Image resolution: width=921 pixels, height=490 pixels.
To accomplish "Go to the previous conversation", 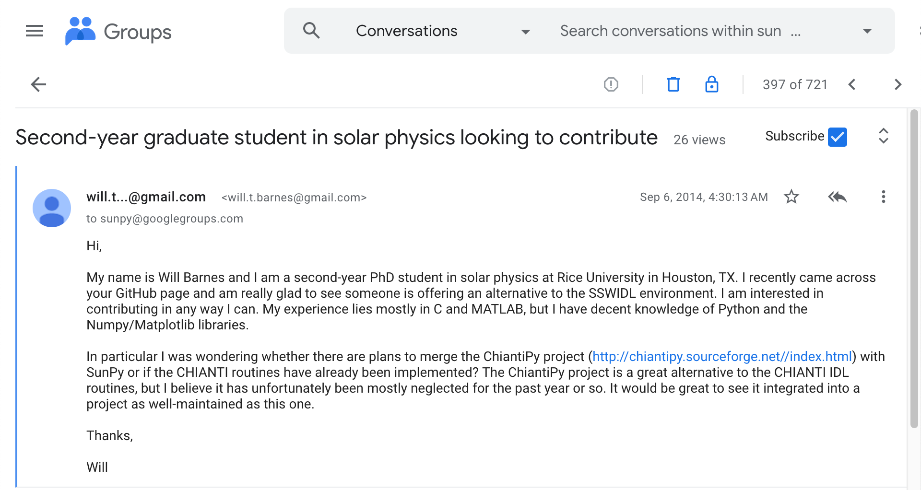I will pyautogui.click(x=852, y=84).
